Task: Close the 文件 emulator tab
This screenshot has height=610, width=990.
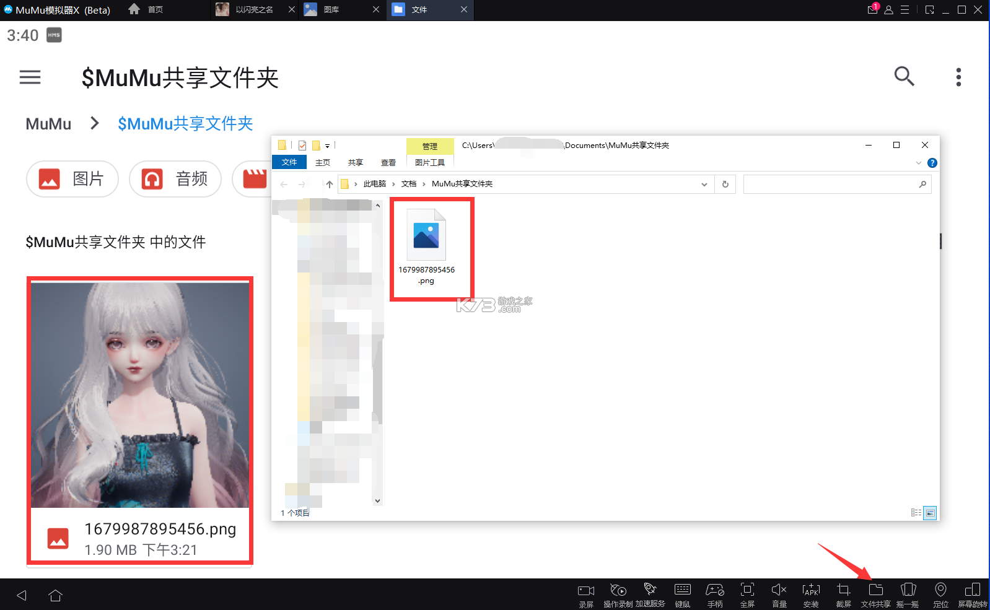Action: tap(464, 9)
